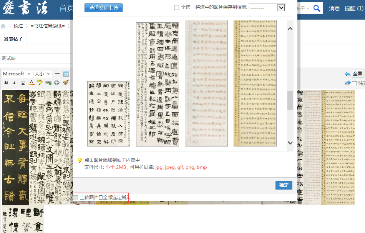365x233 pixels.
Task: Open 提醒 (1) notifications
Action: pos(354,8)
